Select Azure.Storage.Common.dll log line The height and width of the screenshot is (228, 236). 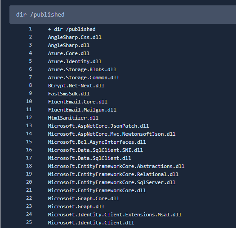[x=84, y=77]
